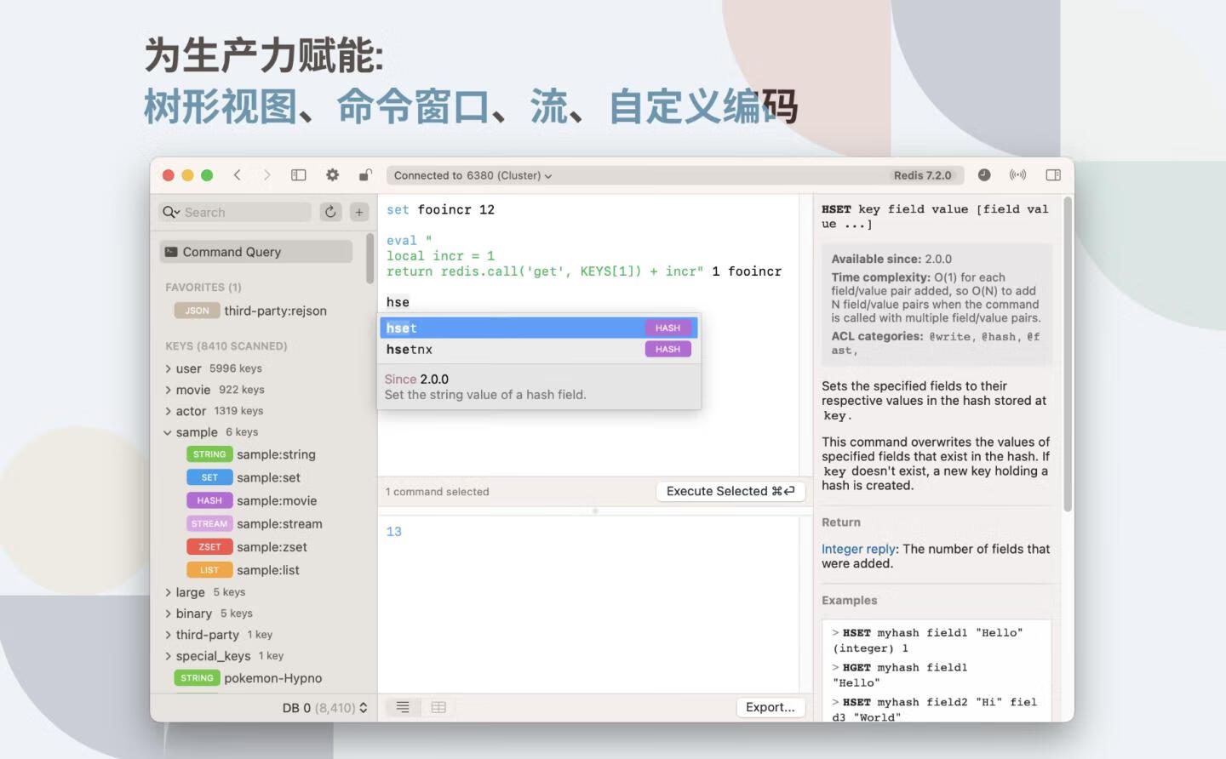Viewport: 1226px width, 759px height.
Task: Click the refresh keys icon
Action: tap(330, 212)
